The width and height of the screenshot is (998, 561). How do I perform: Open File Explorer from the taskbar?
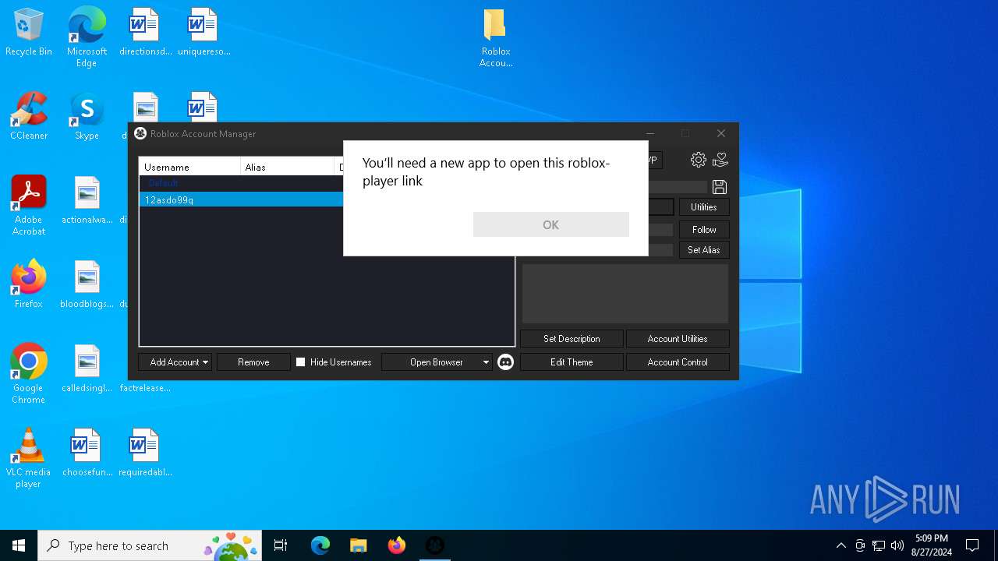359,545
